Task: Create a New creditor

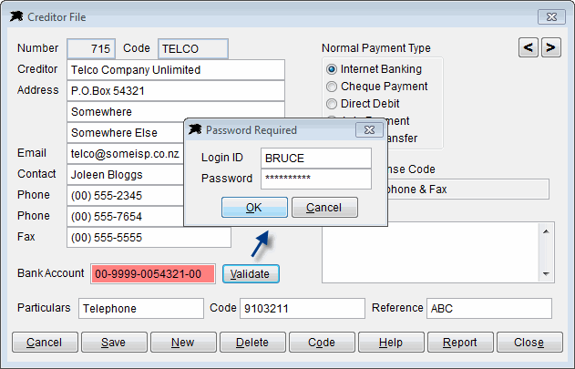Action: point(183,343)
